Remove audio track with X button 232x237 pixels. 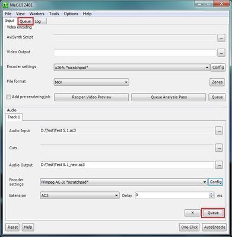[x=192, y=213]
